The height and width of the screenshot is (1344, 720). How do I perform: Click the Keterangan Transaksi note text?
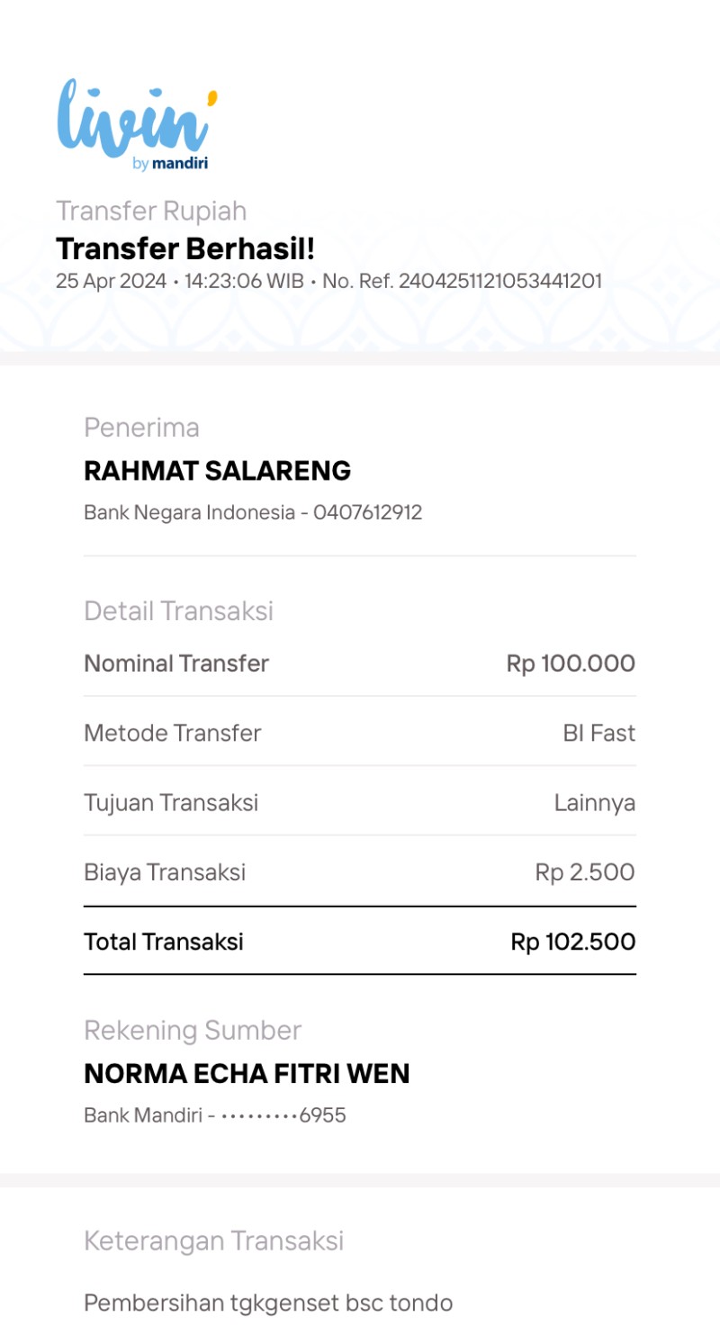coord(268,1302)
